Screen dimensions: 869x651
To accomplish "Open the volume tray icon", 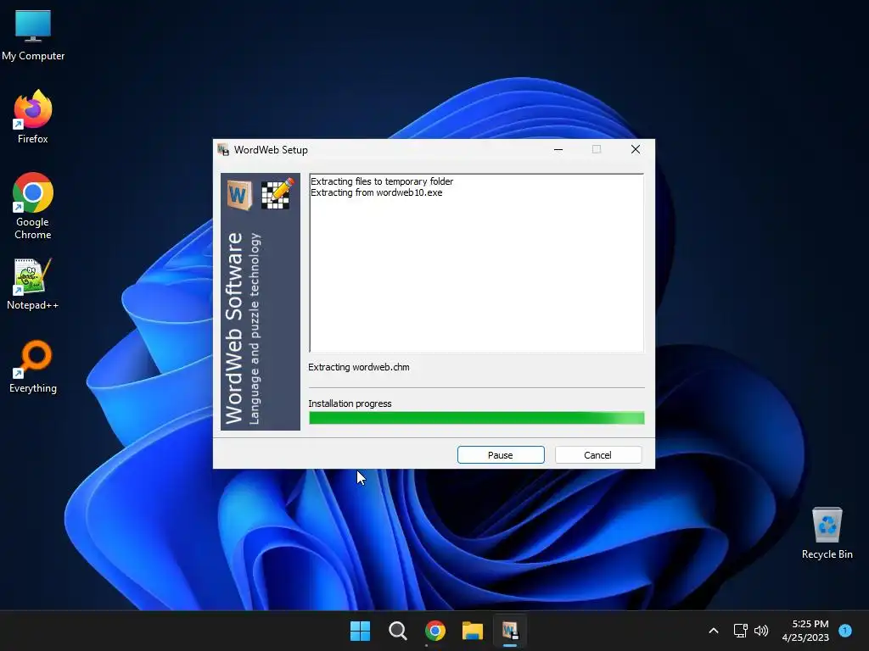I will (x=761, y=631).
